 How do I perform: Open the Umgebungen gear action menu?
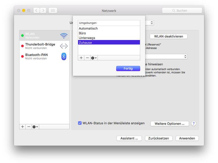[x=94, y=58]
